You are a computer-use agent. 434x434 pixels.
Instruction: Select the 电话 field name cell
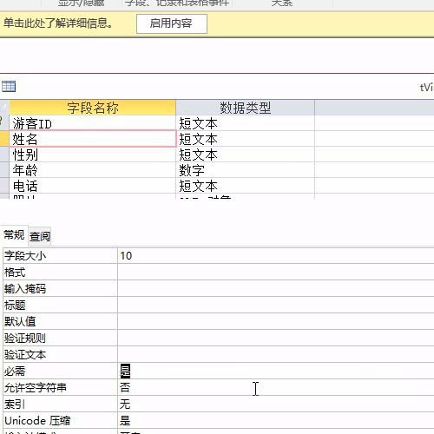pyautogui.click(x=93, y=186)
